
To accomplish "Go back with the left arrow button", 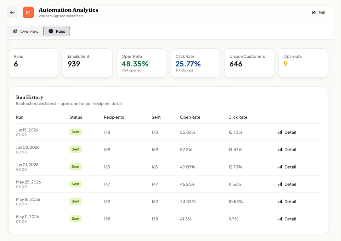I will (x=12, y=12).
